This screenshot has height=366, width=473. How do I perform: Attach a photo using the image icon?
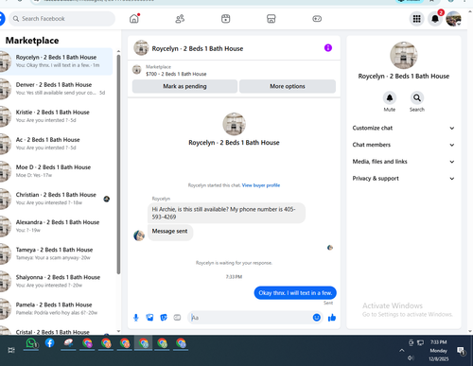(149, 318)
